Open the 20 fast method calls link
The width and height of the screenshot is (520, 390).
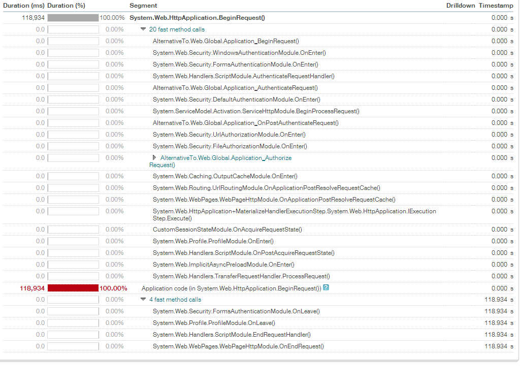click(x=177, y=29)
